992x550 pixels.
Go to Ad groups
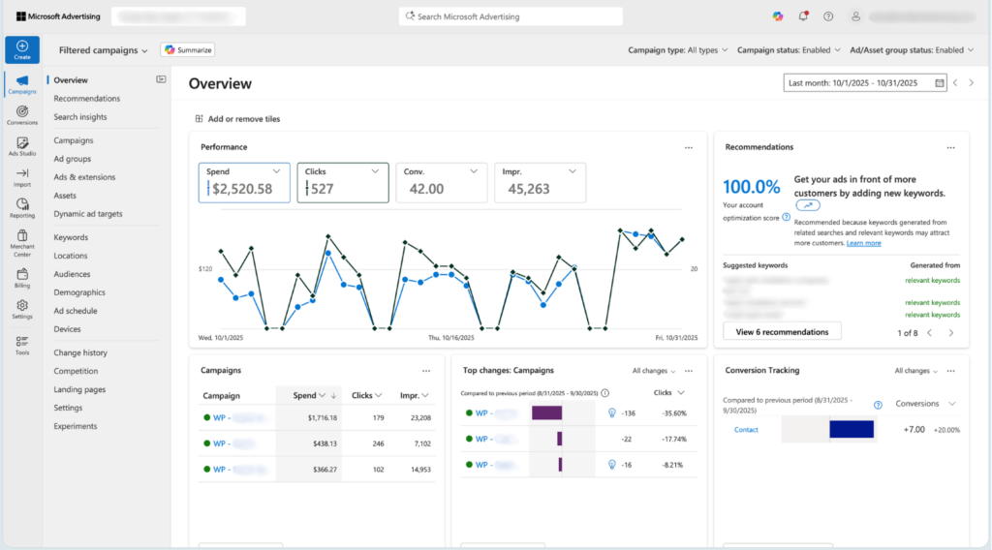click(72, 159)
